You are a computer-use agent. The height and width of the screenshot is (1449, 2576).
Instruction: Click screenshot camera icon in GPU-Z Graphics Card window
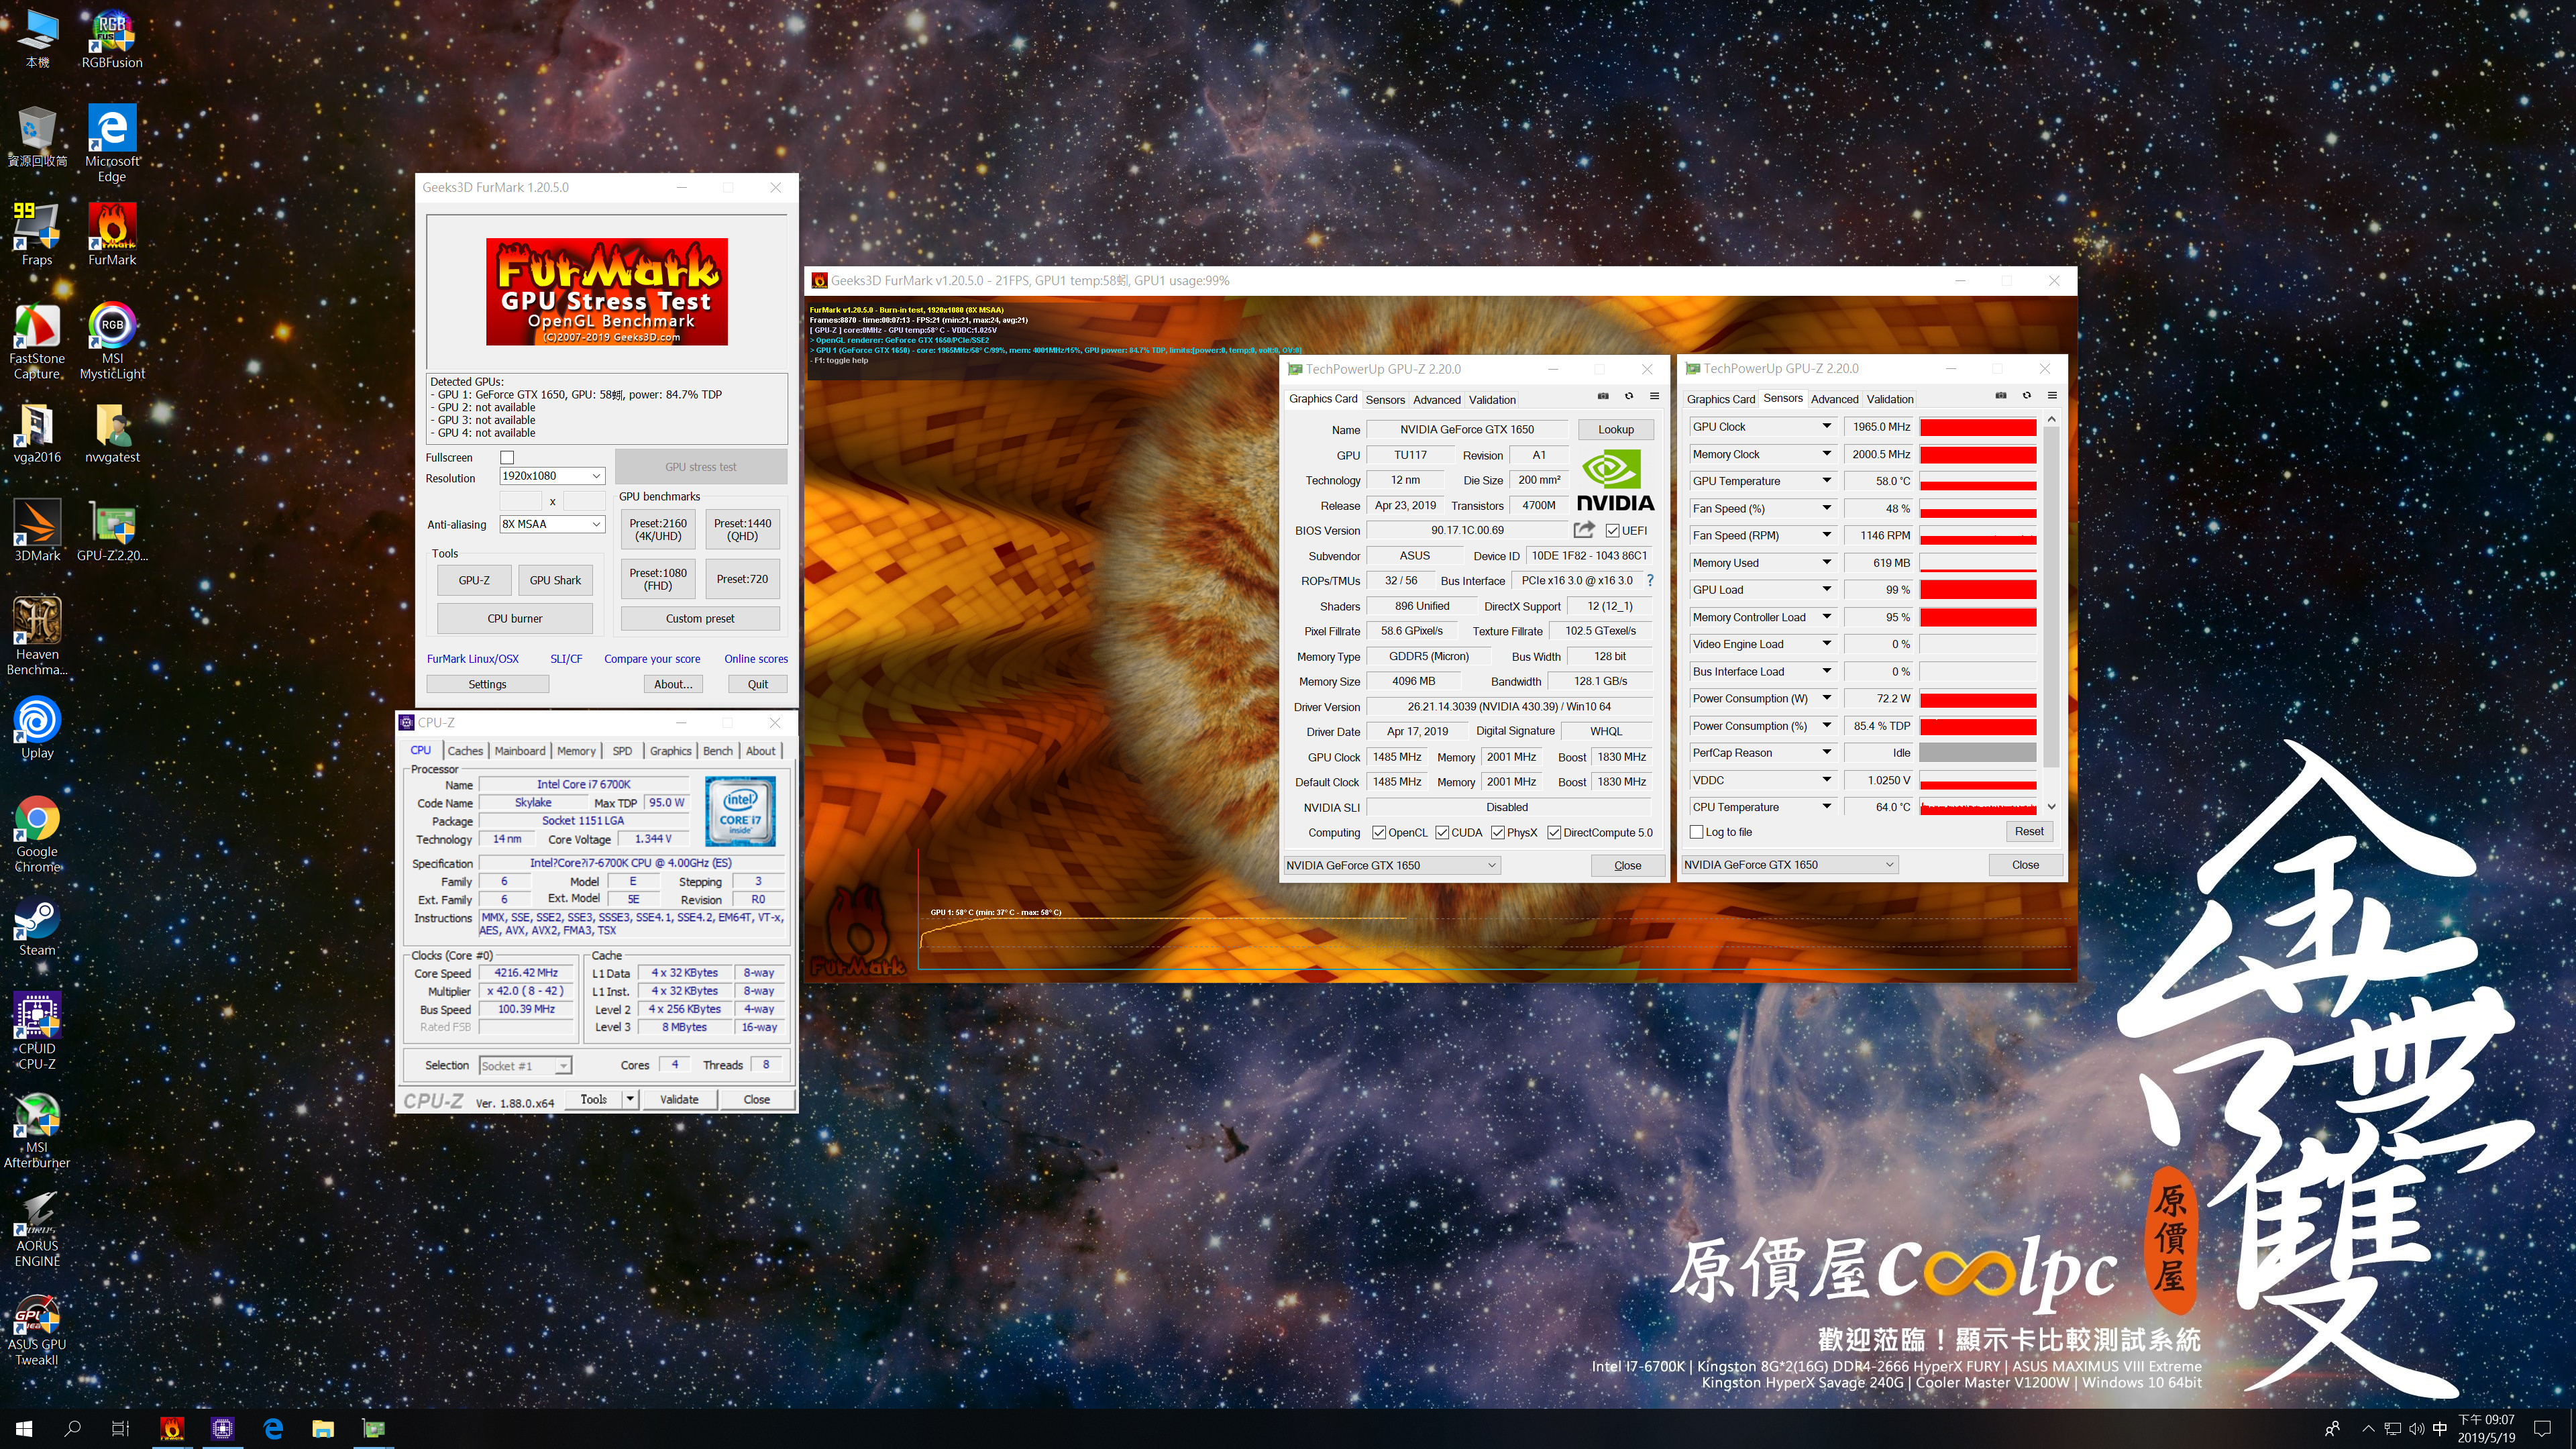[x=1603, y=397]
